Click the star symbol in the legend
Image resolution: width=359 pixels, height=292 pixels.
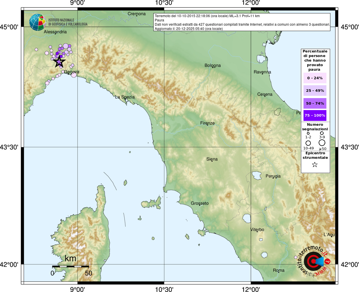[x=315, y=165]
